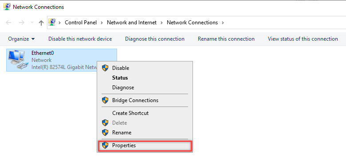
Task: Open the Organize dropdown menu
Action: (21, 39)
